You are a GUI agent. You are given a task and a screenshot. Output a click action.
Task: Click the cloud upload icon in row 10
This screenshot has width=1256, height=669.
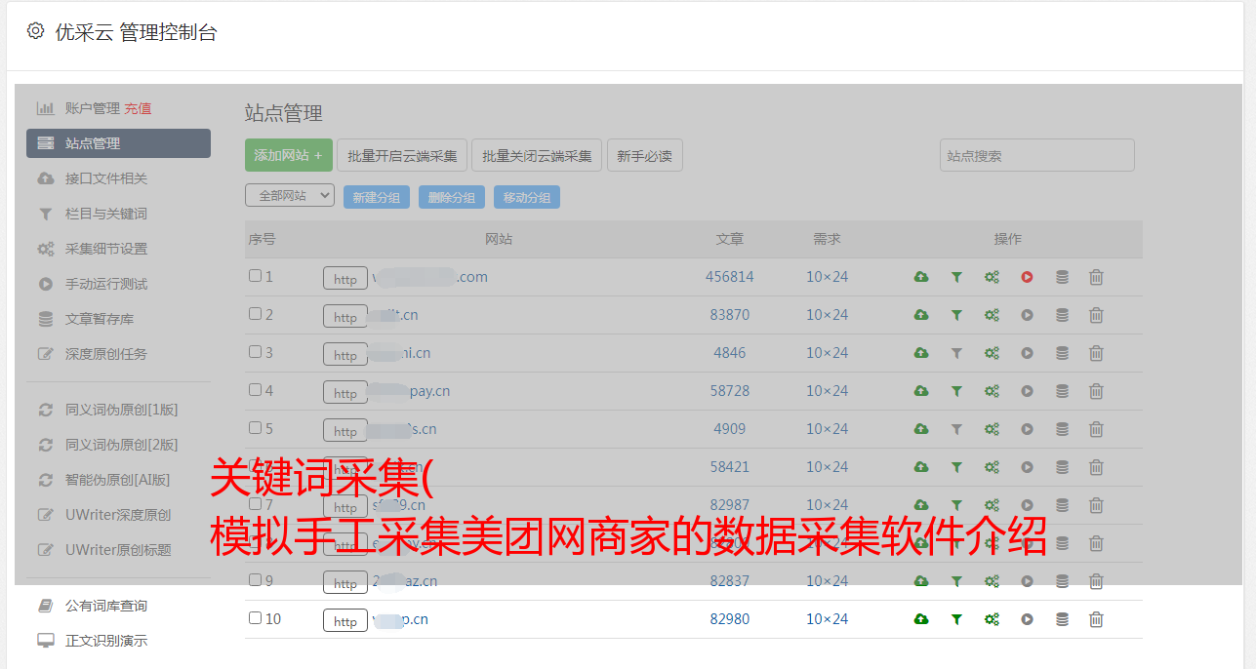point(921,619)
